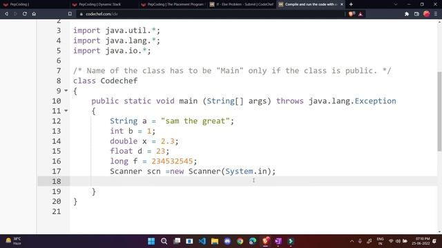Open the clock showing 07:10 PM
442x248 pixels.
[x=421, y=241]
